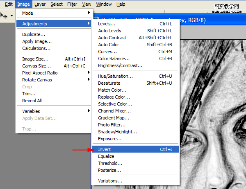
Task: Open Channel Mixer dialog
Action: click(x=135, y=111)
